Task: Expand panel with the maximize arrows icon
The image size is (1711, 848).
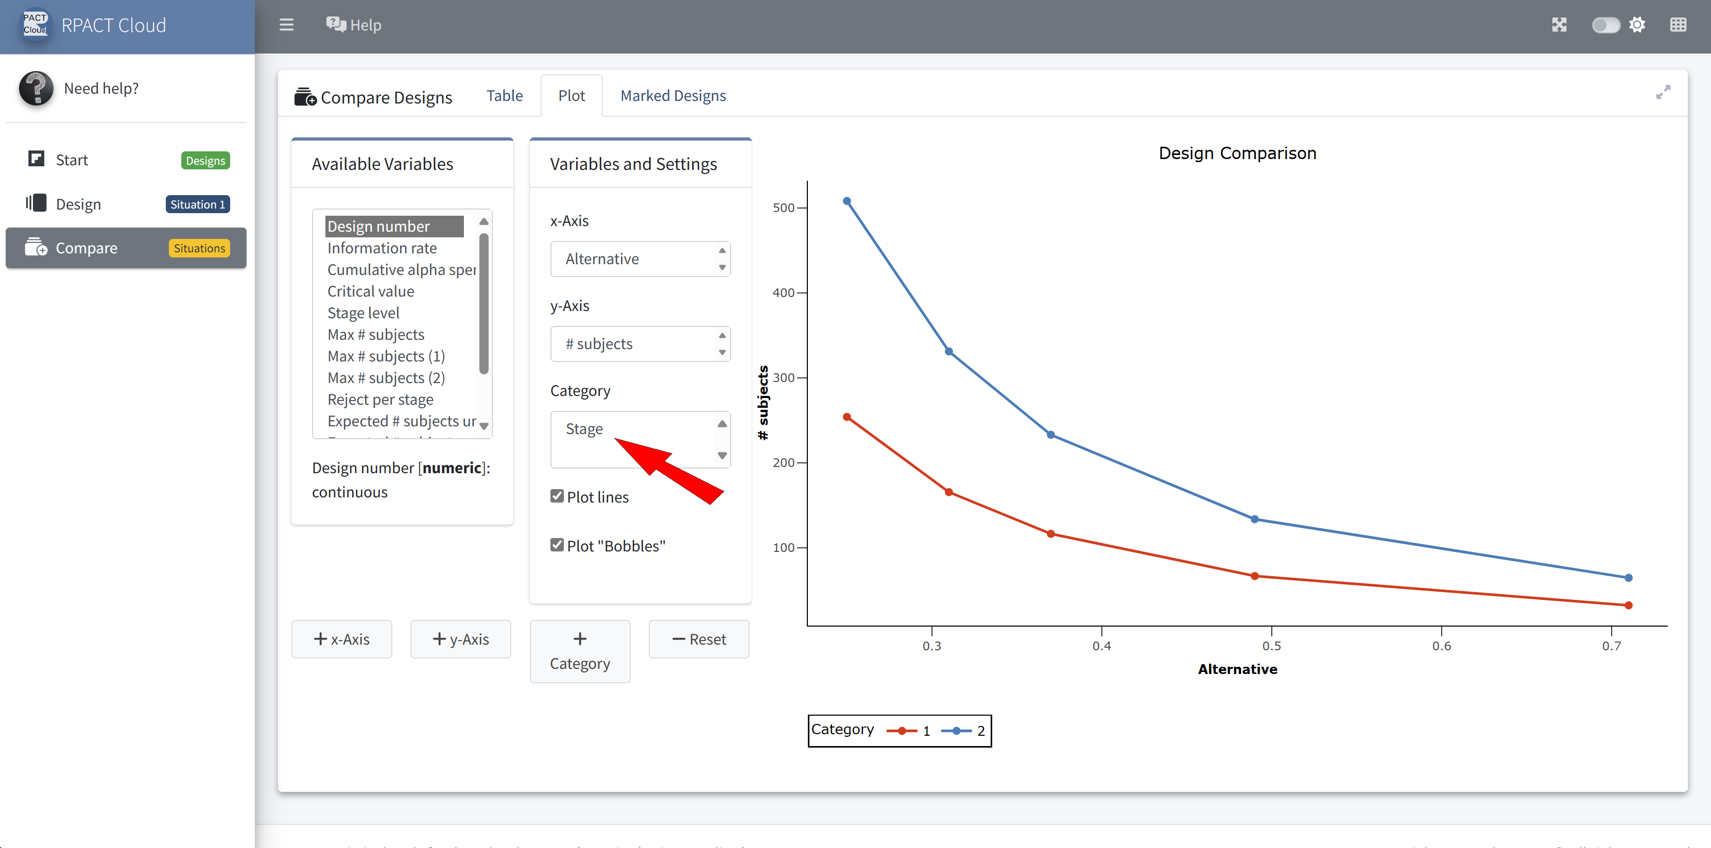Action: tap(1663, 93)
